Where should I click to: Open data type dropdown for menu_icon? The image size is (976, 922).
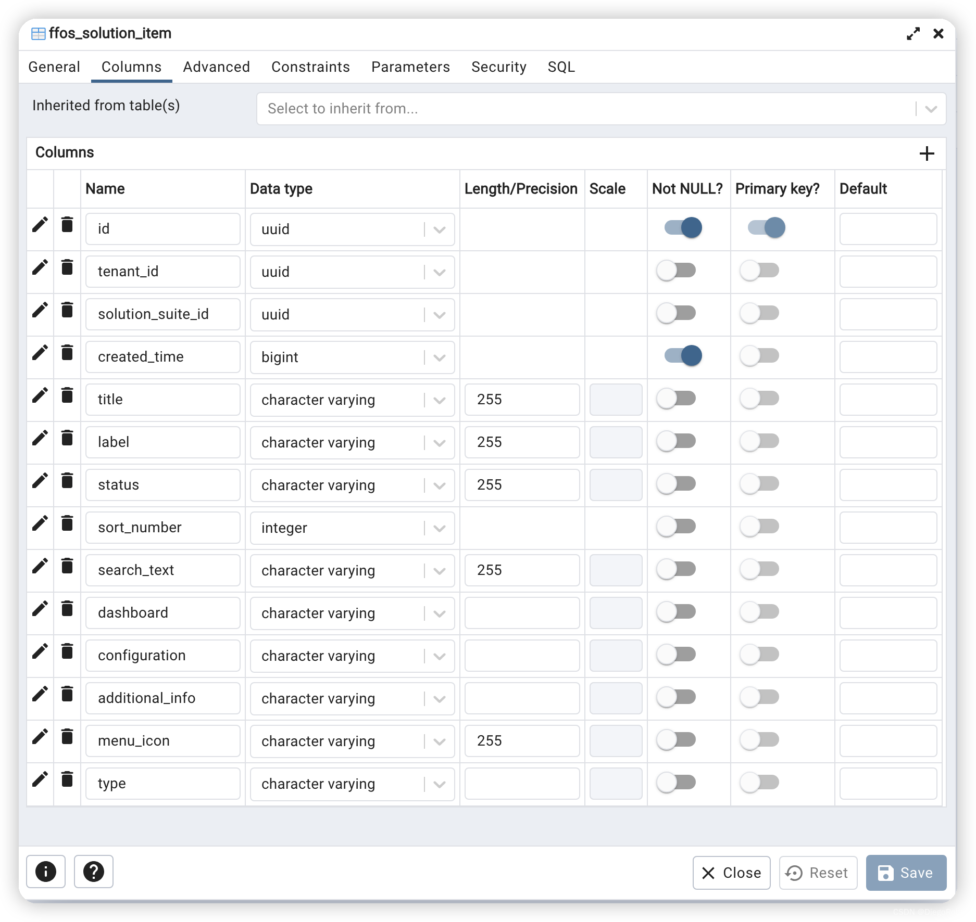352,741
